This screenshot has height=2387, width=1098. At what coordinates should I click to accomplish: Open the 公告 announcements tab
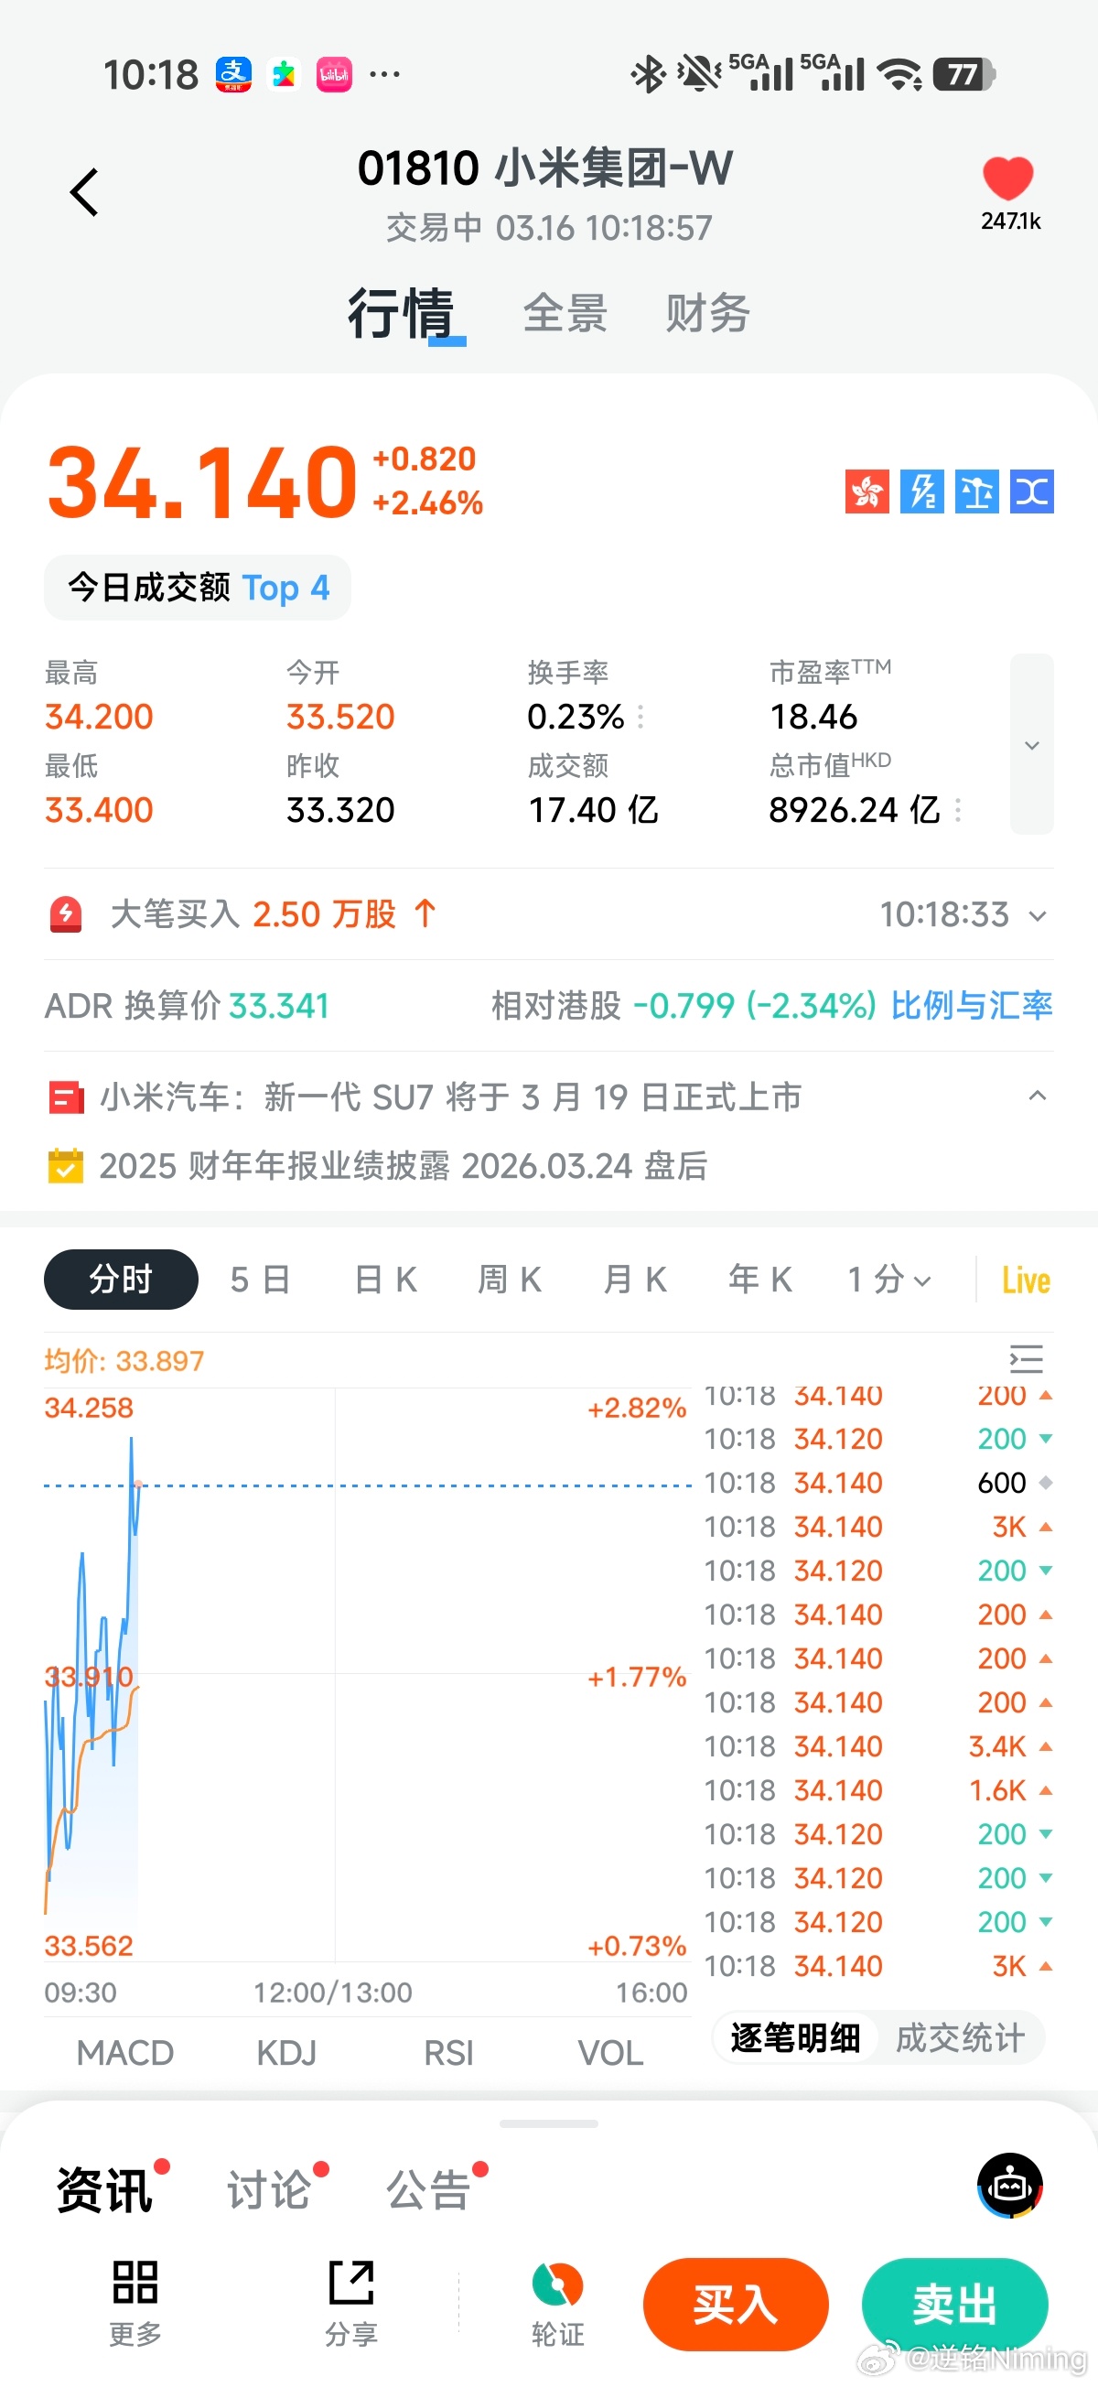(429, 2190)
